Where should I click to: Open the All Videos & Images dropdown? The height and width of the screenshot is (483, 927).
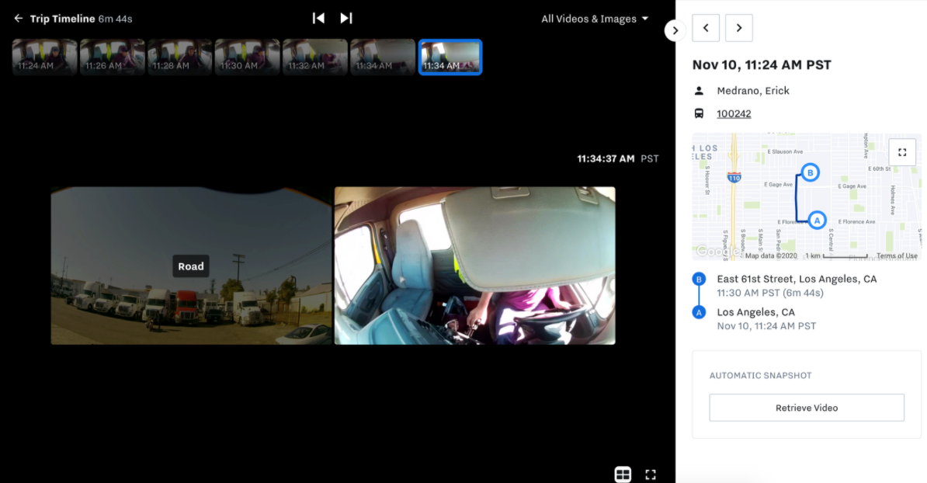point(594,19)
